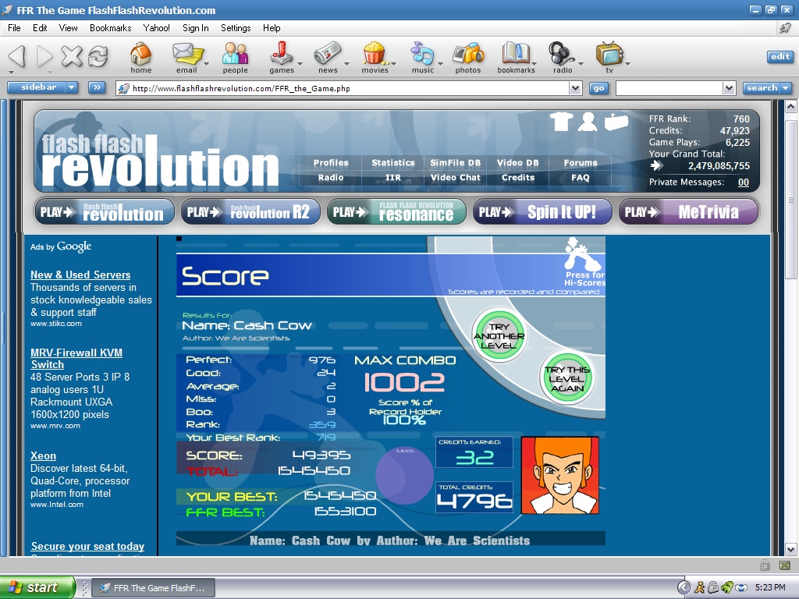Click Try Another Level button
Image resolution: width=799 pixels, height=599 pixels.
[499, 335]
